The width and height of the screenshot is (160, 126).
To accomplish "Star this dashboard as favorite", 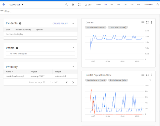I will [x=157, y=4].
